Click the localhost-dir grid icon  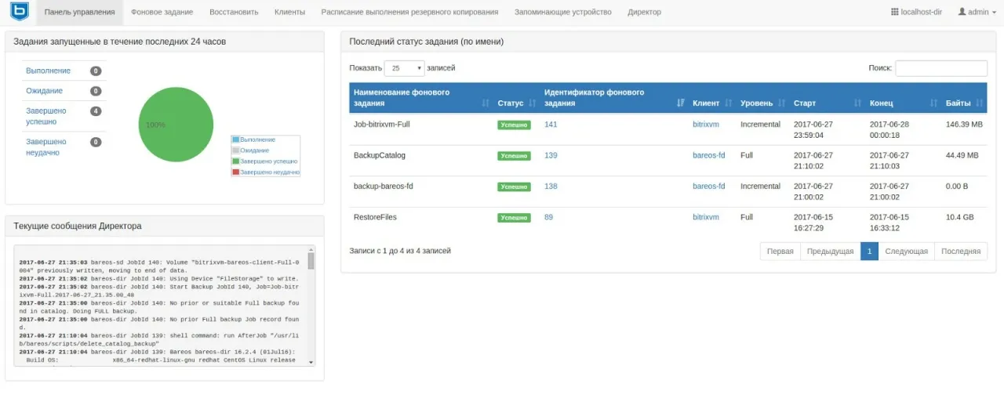coord(895,13)
